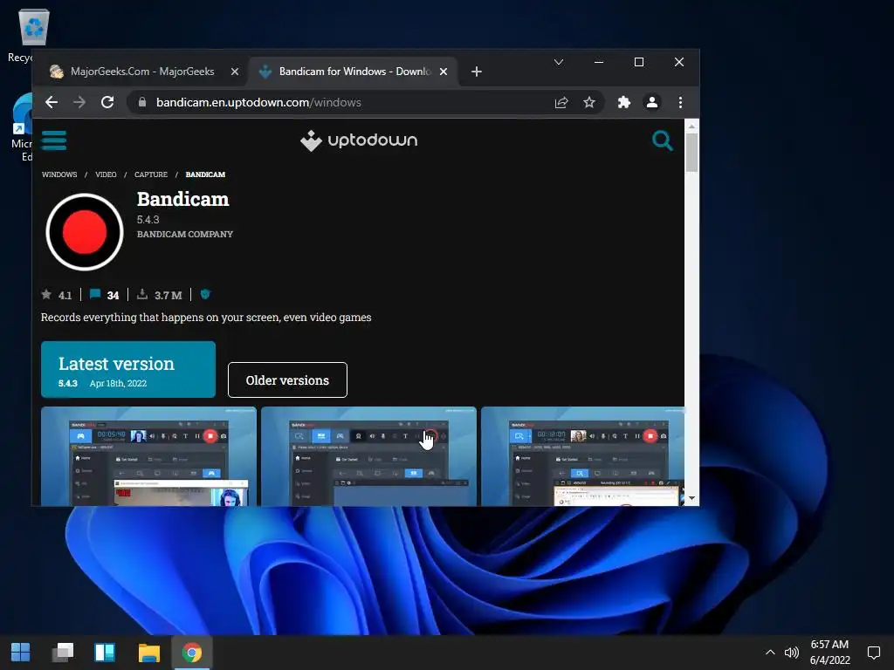Open File Explorer from taskbar
894x670 pixels.
click(148, 653)
